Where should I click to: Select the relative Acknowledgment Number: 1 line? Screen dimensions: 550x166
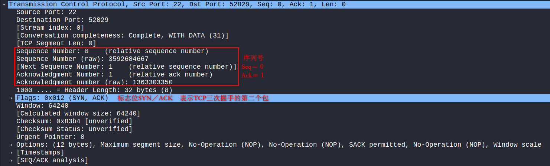click(114, 74)
